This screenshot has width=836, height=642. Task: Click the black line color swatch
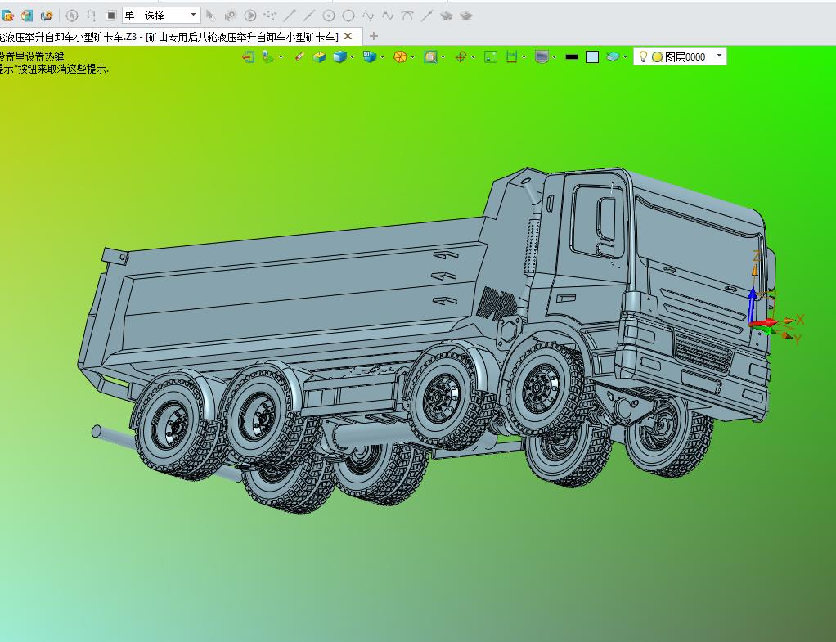click(572, 56)
